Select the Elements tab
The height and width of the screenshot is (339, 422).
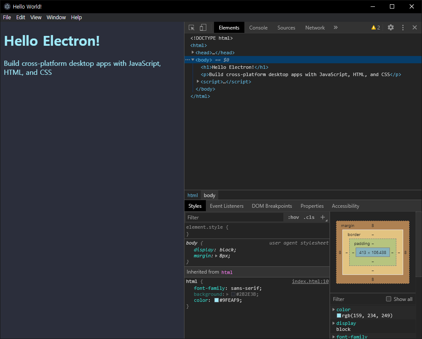point(229,27)
